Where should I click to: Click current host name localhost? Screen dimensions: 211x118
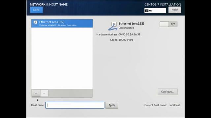pos(175,105)
